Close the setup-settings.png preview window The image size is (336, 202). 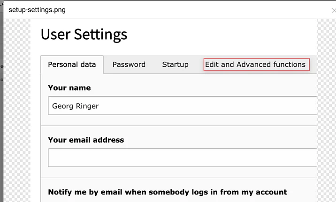[333, 10]
